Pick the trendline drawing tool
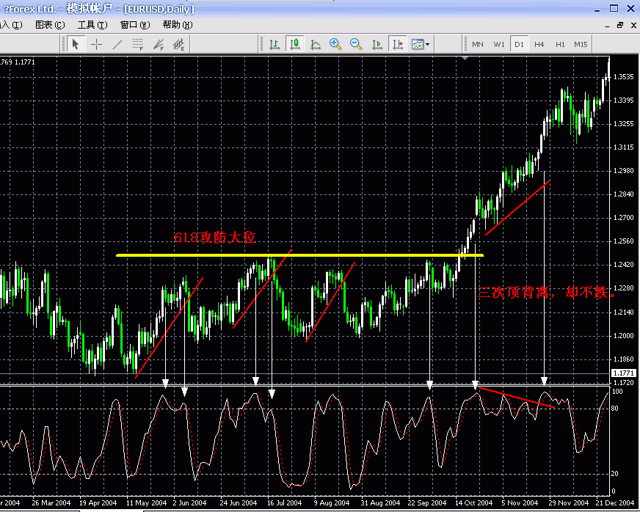The height and width of the screenshot is (512, 640). 117,44
